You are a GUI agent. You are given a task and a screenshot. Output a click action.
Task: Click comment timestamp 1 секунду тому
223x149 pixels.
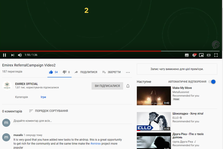pos(33,135)
